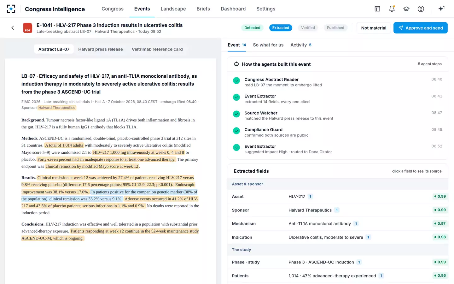Click the Halvard Therapeutics sponsor highlight

pos(57,108)
